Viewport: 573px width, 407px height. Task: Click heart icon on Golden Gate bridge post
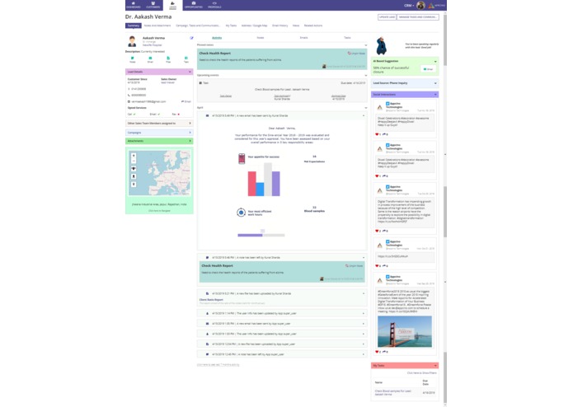coord(377,352)
